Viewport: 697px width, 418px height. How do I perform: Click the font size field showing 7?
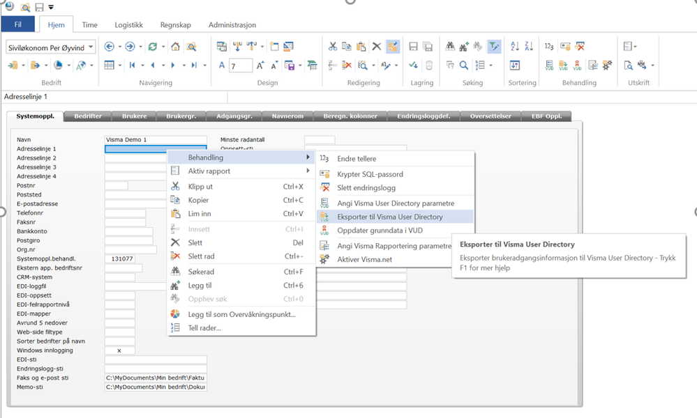pos(241,65)
